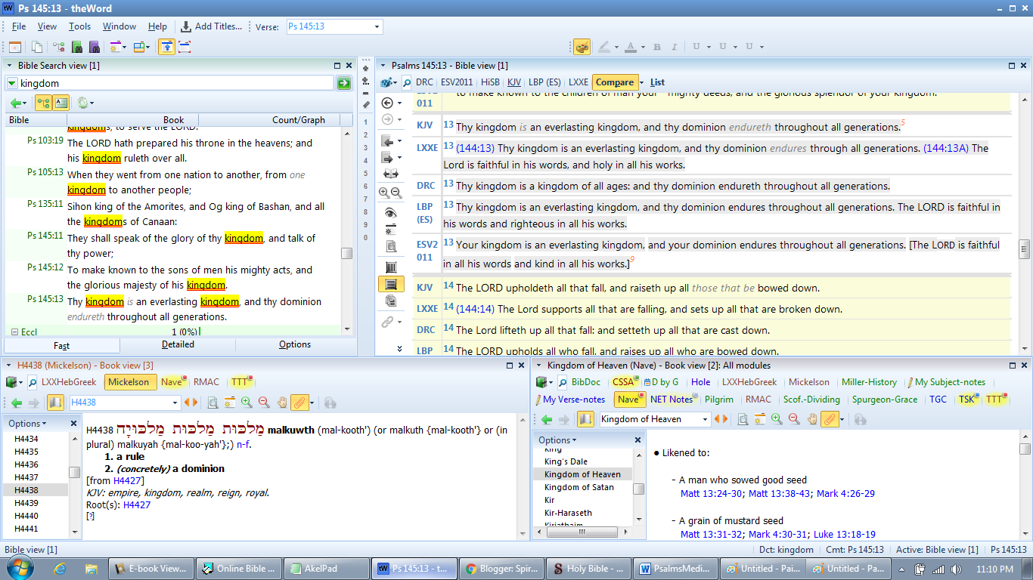Click the pencil edit icon in Bible view sidebar
Viewport: 1033px width, 580px height.
366,104
